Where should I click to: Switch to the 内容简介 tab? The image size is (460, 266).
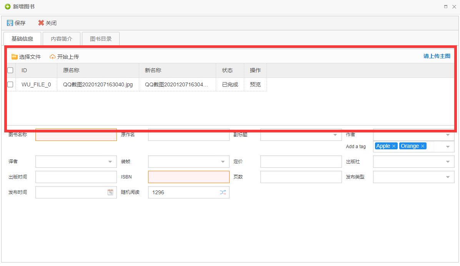coord(61,38)
